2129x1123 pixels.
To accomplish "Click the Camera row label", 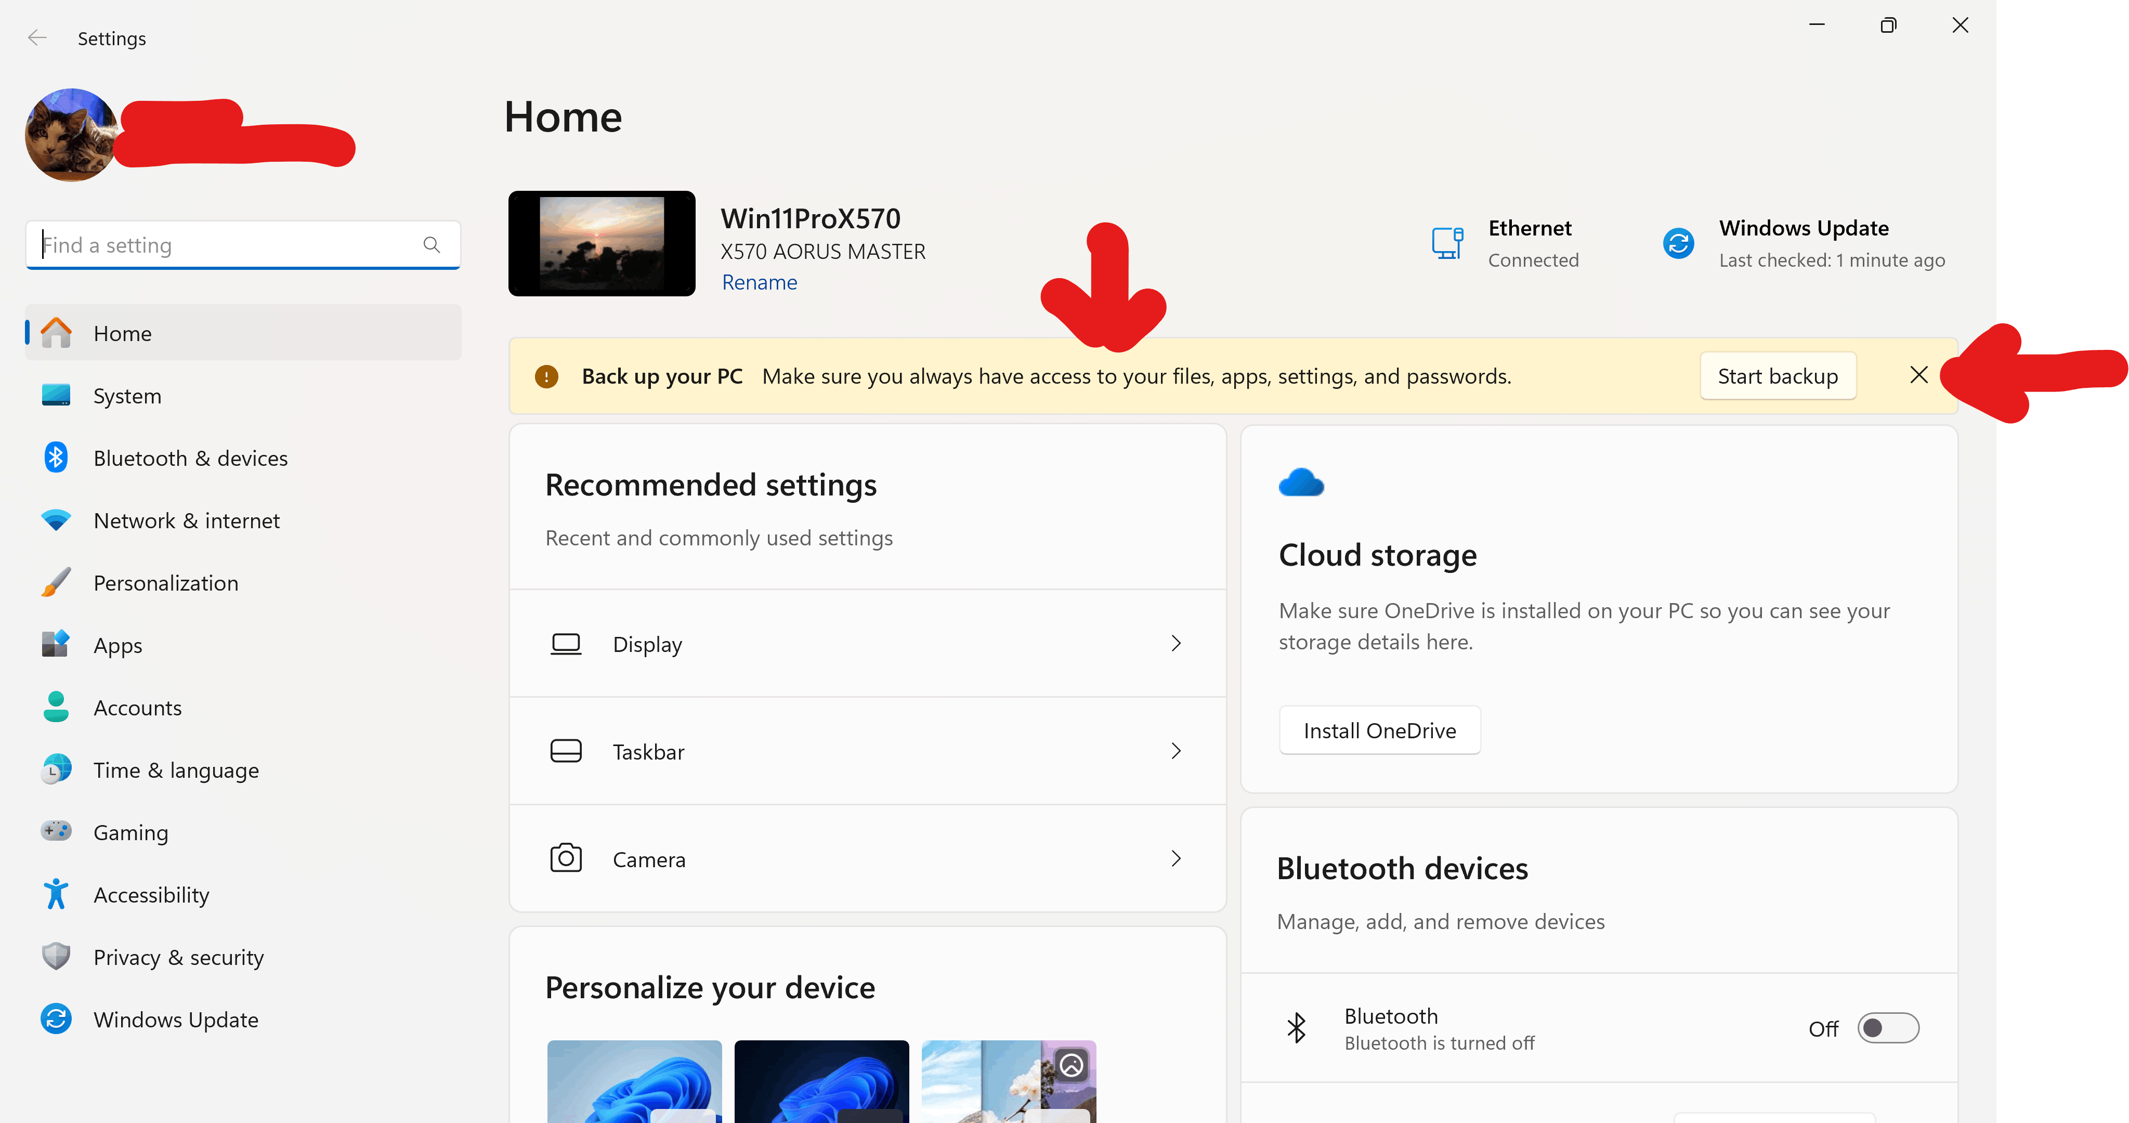I will click(649, 859).
